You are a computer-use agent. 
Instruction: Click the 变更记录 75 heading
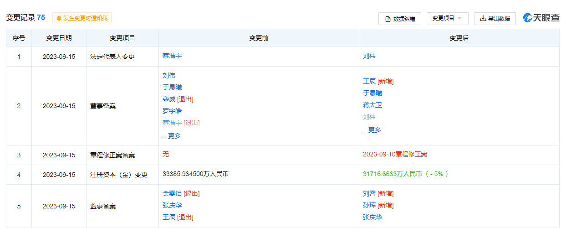25,17
